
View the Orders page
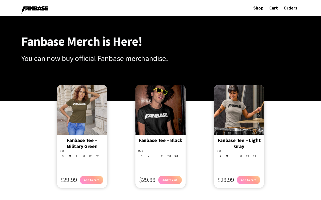(x=290, y=8)
